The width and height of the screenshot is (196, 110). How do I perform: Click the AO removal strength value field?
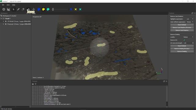187,43
